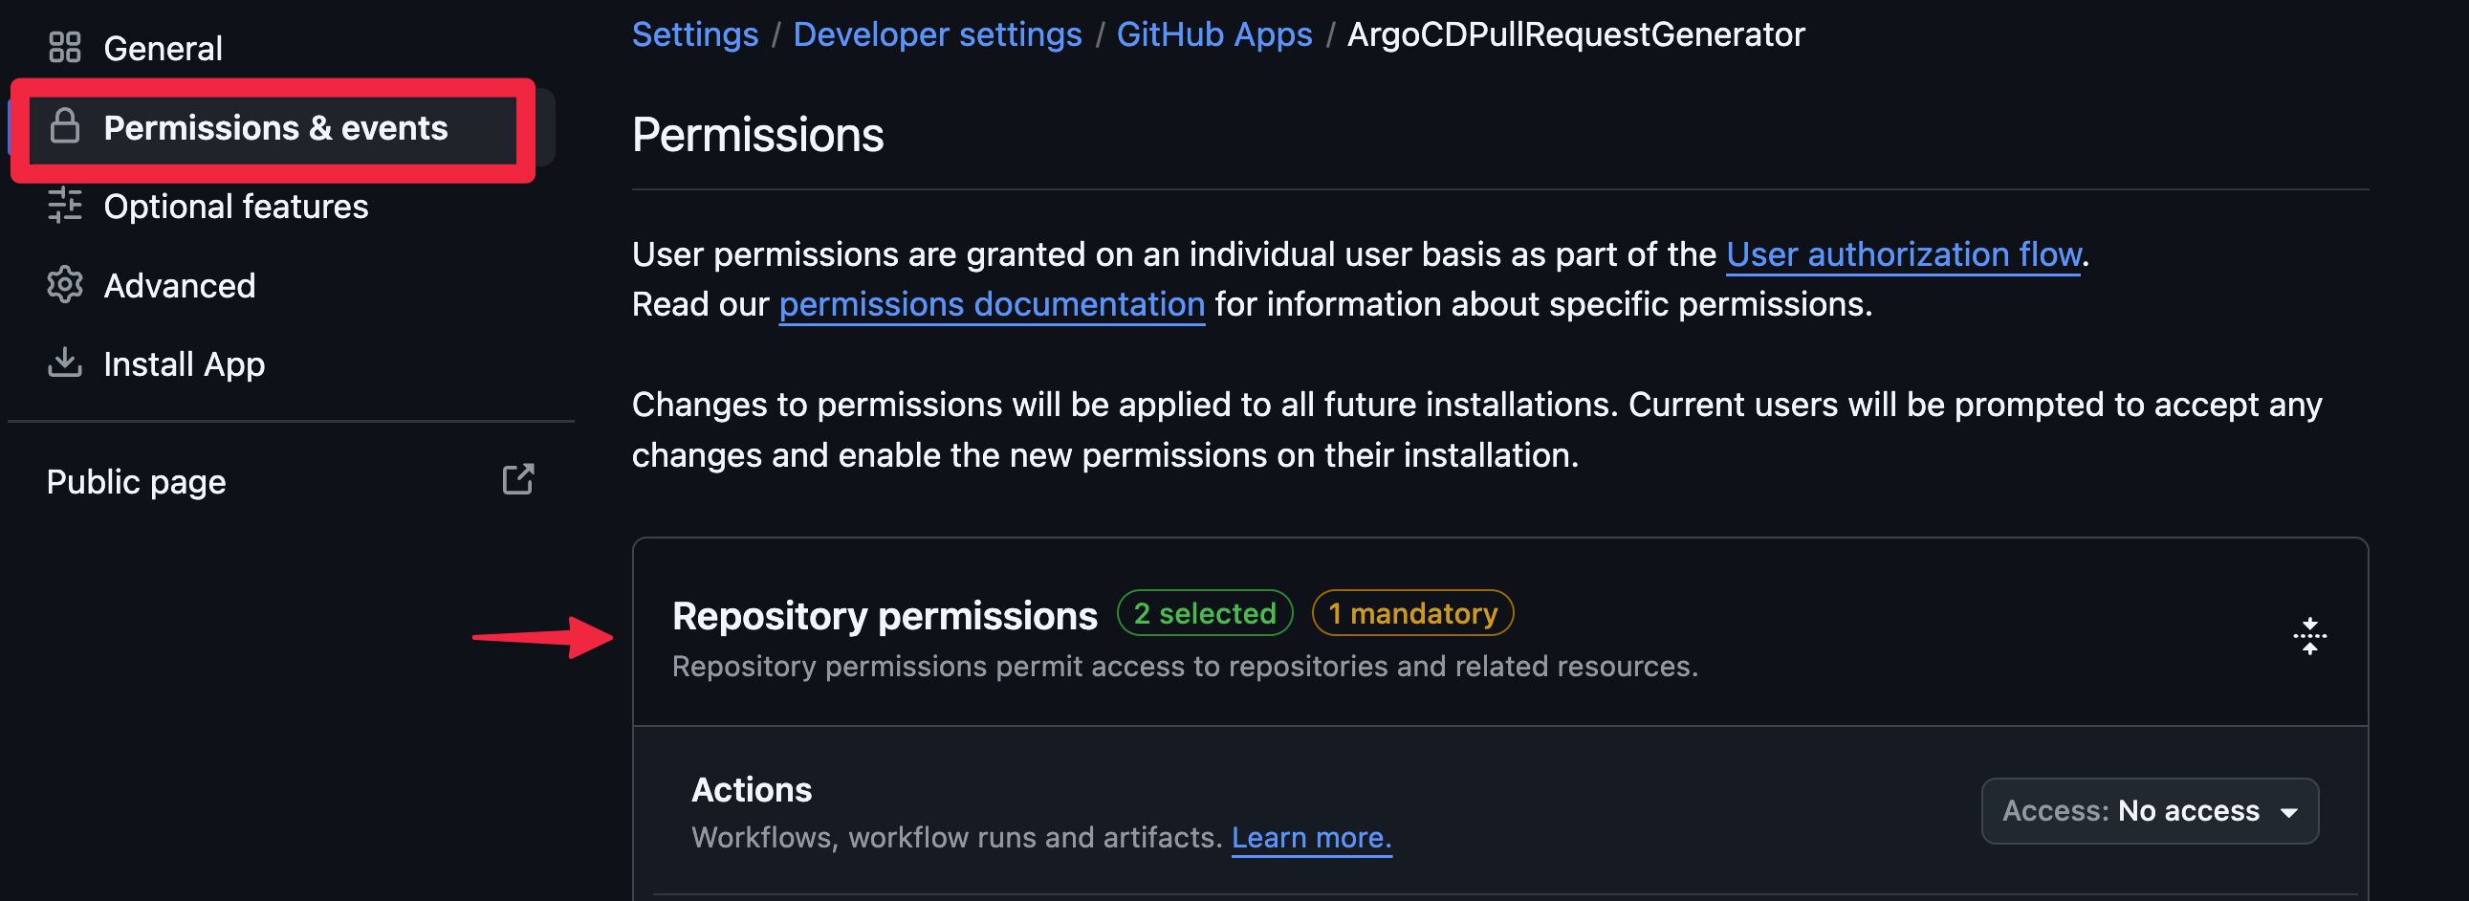Screen dimensions: 2469x901
Task: Click the ArgoCDPullRequestGenerator breadcrumb text
Action: point(1577,34)
